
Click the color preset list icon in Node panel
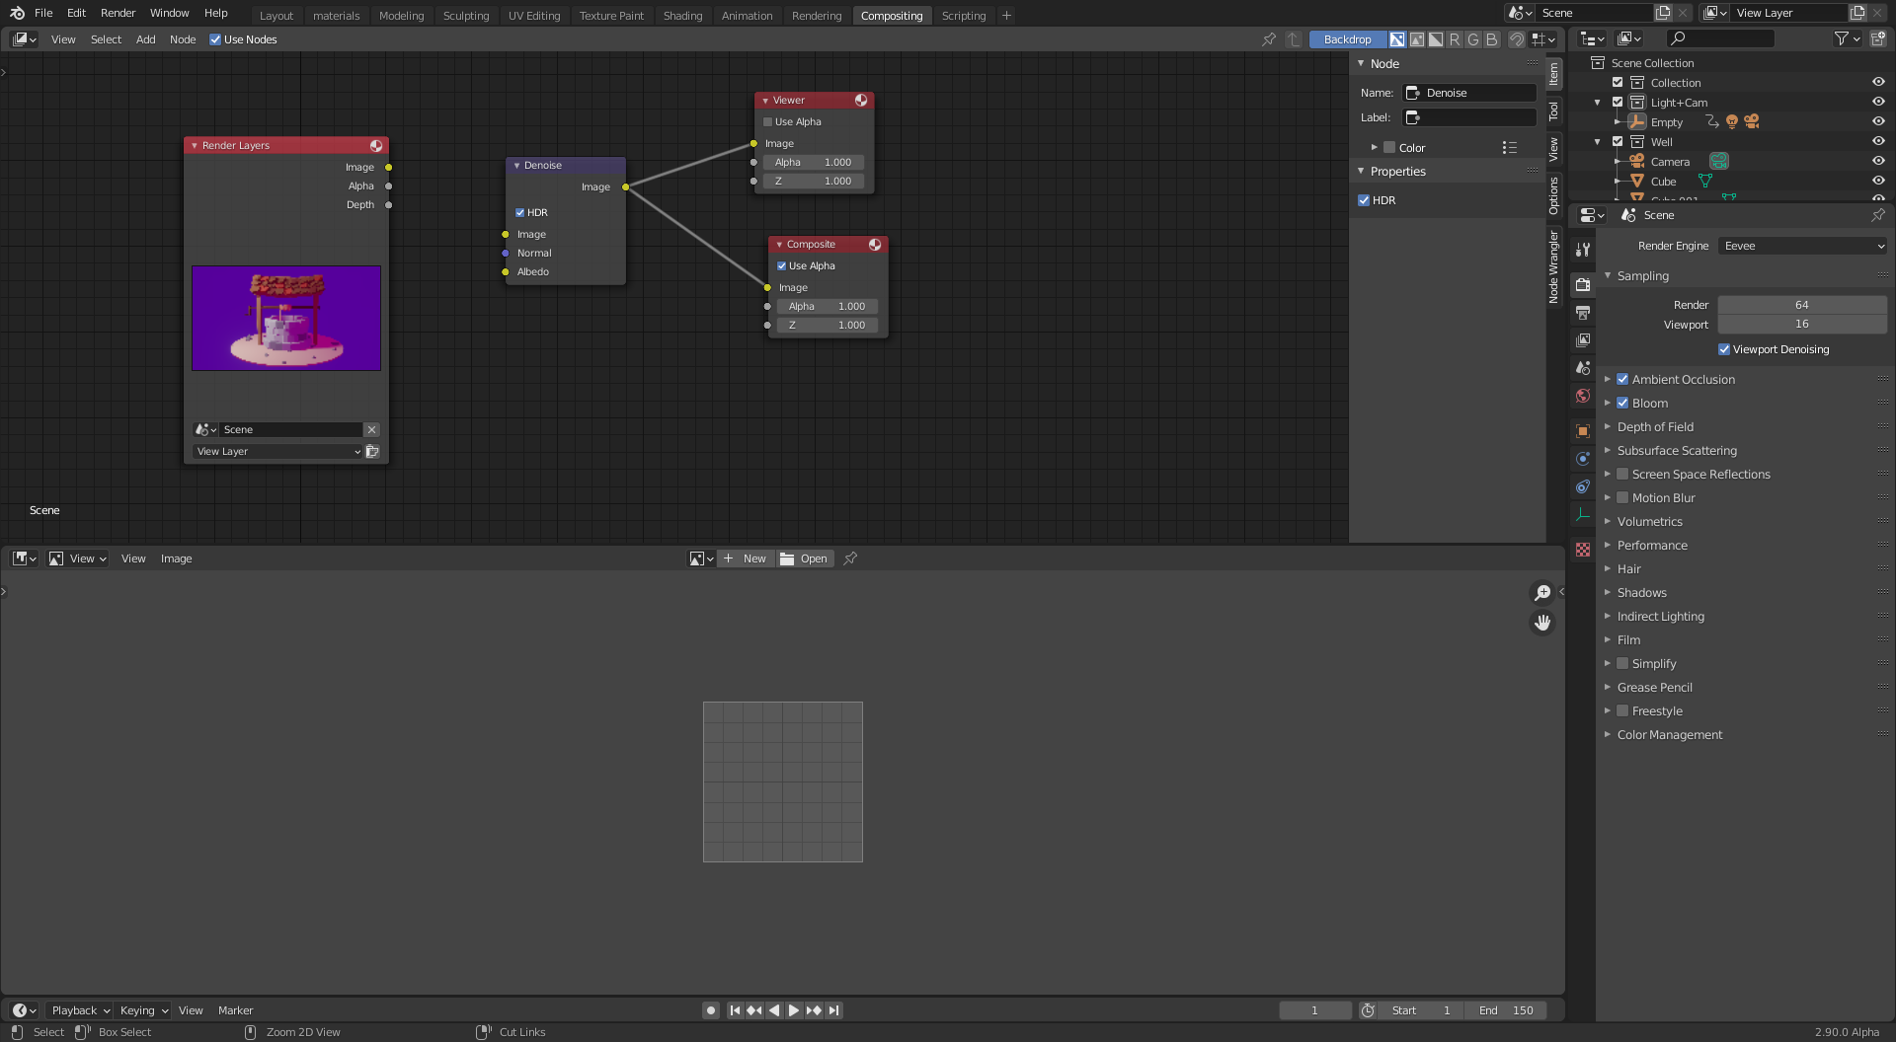(1509, 148)
